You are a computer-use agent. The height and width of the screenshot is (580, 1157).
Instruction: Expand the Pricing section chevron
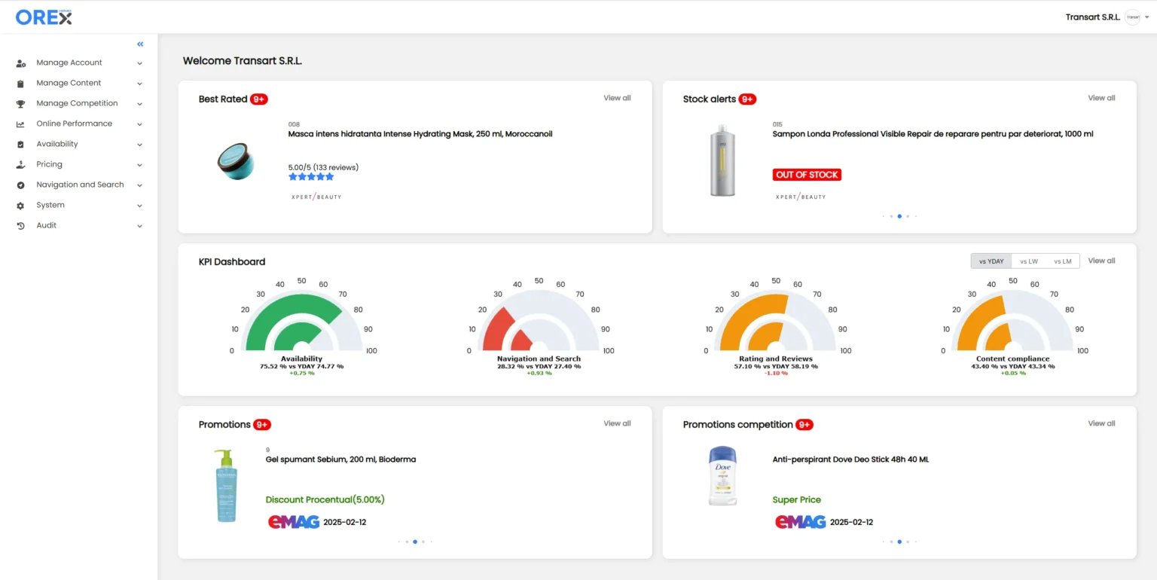[x=139, y=164]
